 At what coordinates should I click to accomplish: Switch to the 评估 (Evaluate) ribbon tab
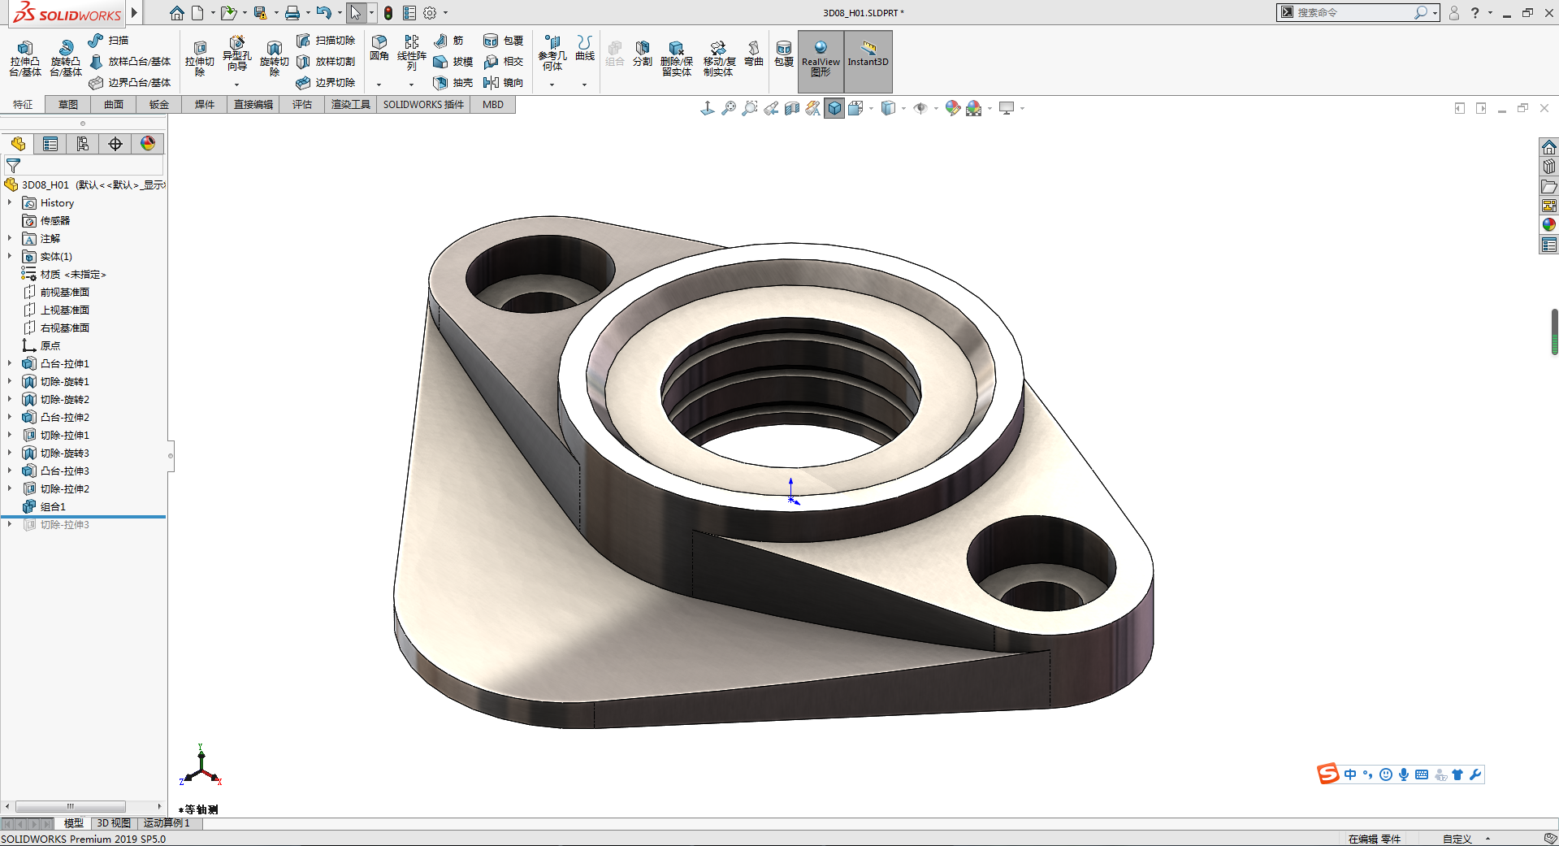pos(302,104)
